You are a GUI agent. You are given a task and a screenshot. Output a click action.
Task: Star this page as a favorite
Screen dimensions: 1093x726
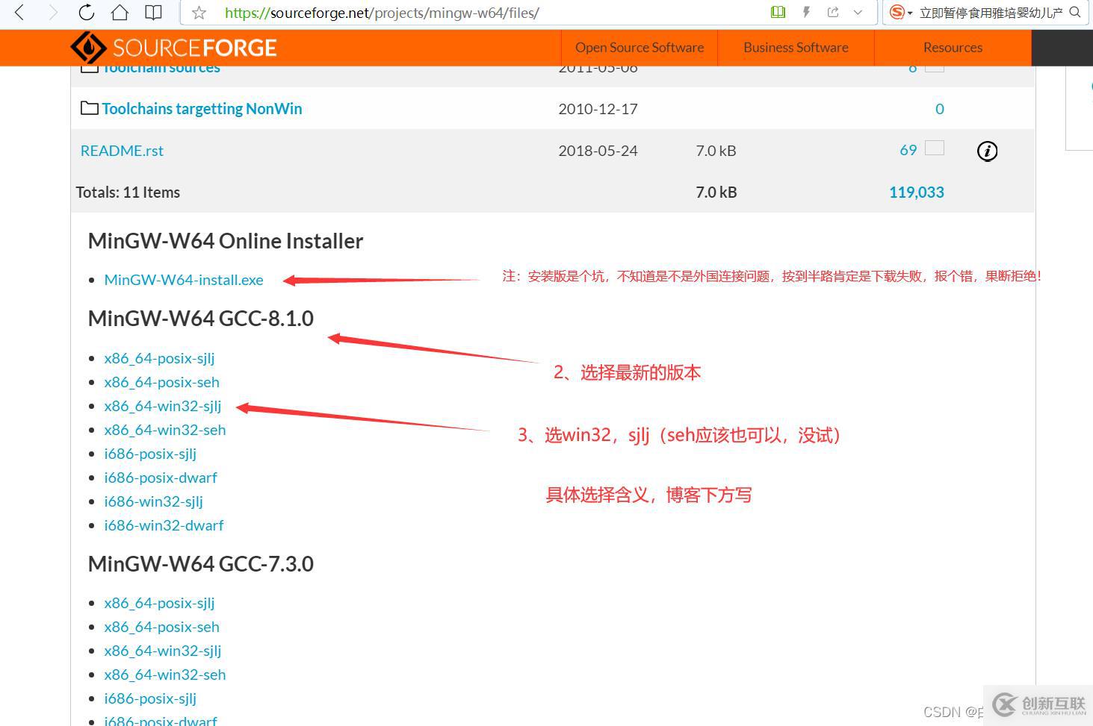(x=199, y=13)
